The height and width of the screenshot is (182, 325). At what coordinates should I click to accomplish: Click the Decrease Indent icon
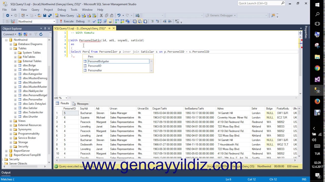point(165,21)
